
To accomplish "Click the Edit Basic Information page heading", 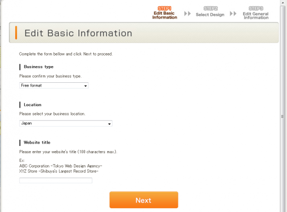I will click(x=78, y=33).
